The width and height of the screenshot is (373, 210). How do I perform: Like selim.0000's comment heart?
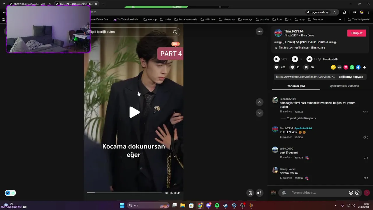(x=365, y=158)
